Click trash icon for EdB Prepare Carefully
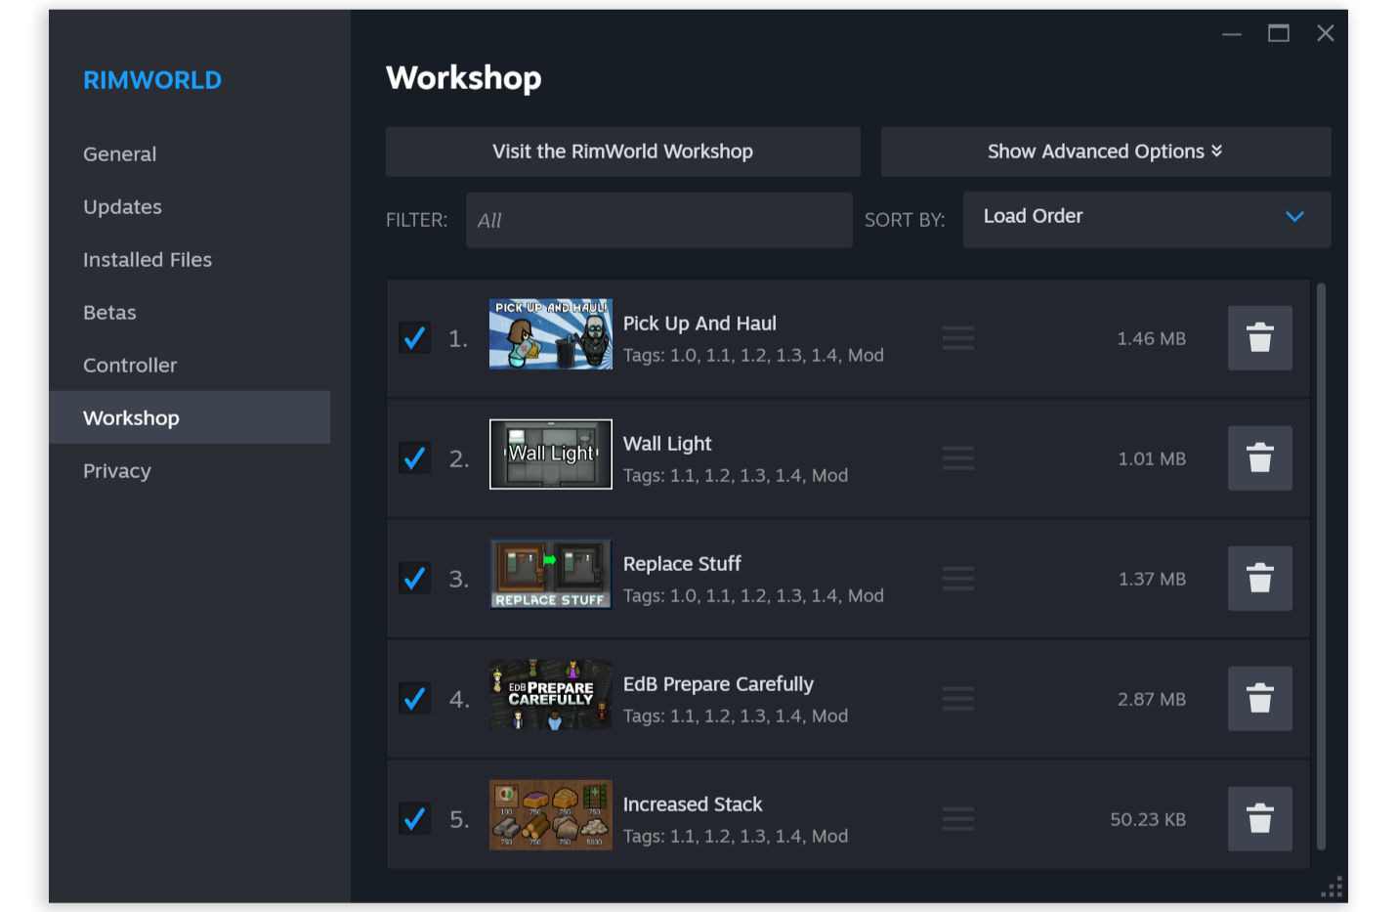The image size is (1397, 912). pos(1259,699)
